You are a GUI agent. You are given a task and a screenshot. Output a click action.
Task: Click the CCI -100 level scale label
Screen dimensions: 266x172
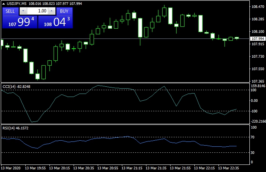(255, 111)
